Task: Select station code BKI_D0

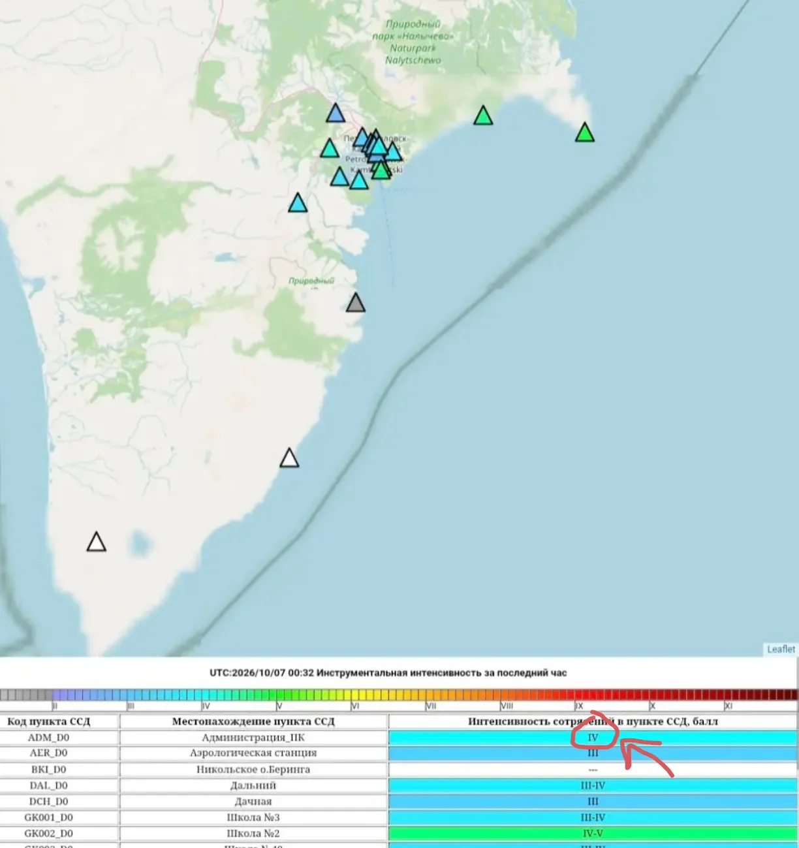Action: 49,770
